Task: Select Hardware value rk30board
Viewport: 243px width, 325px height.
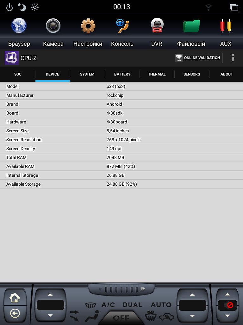Action: [117, 122]
